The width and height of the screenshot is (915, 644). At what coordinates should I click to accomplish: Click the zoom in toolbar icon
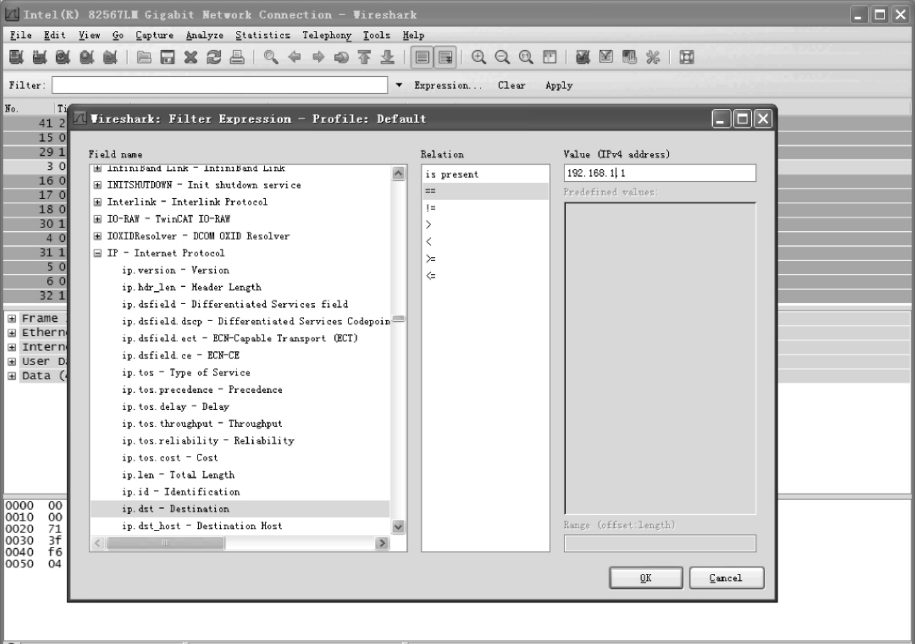[479, 57]
